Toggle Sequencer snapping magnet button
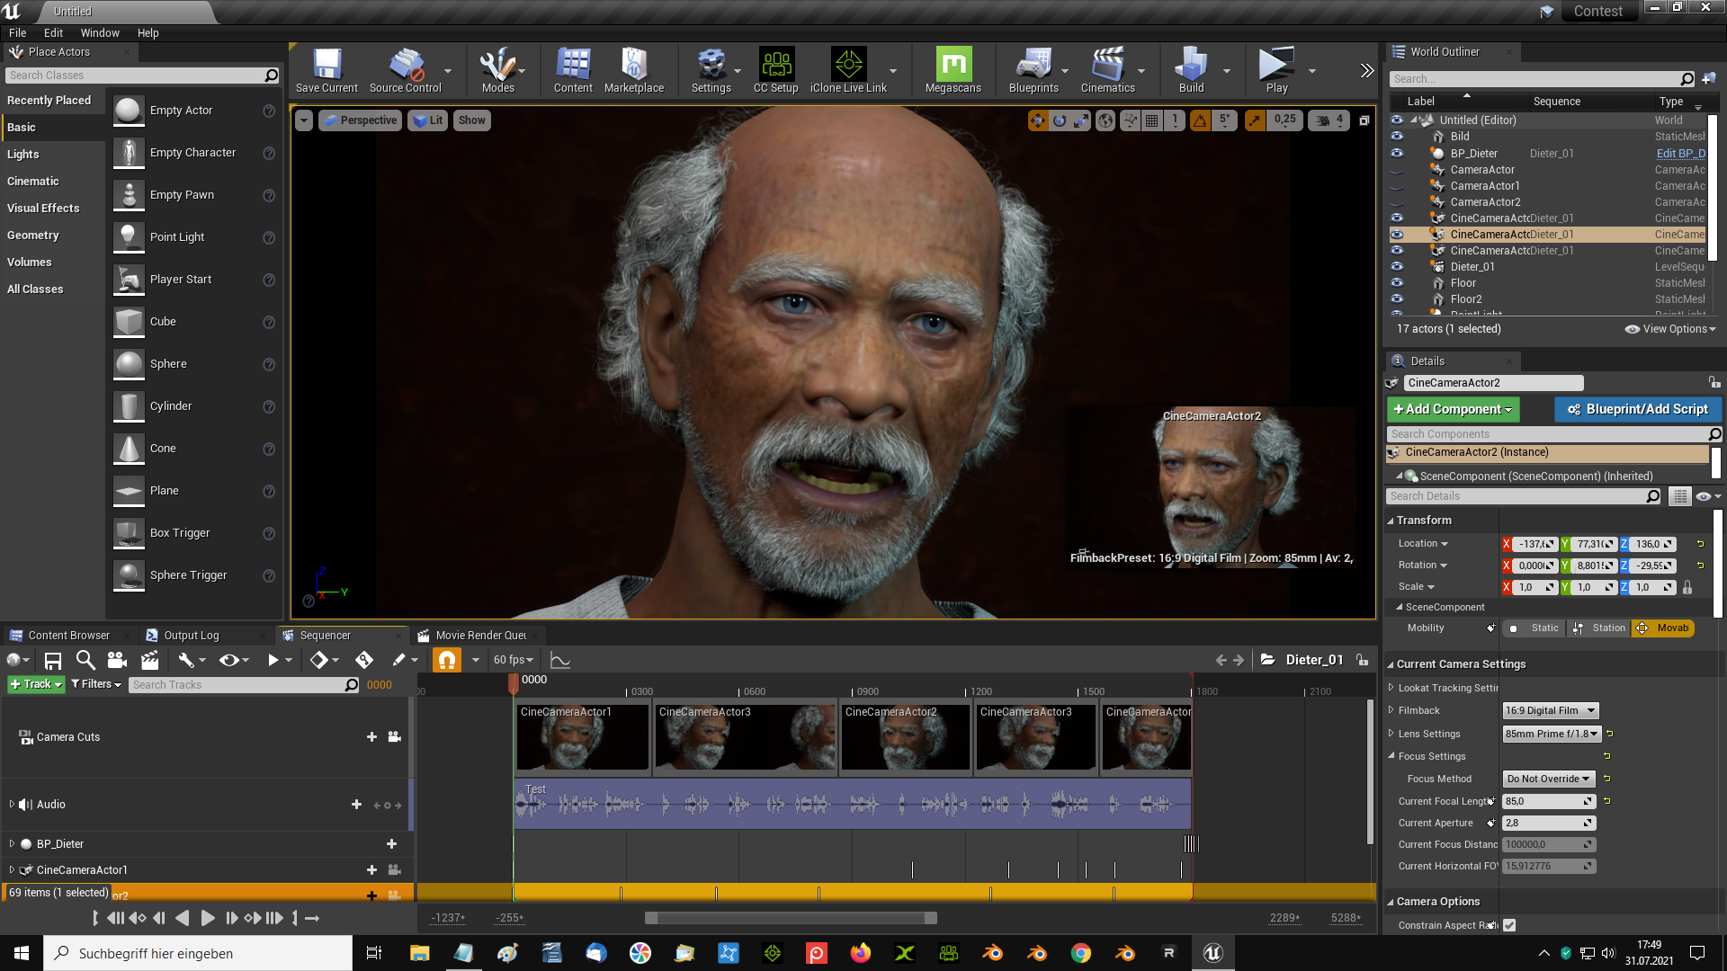The height and width of the screenshot is (971, 1727). pyautogui.click(x=446, y=660)
